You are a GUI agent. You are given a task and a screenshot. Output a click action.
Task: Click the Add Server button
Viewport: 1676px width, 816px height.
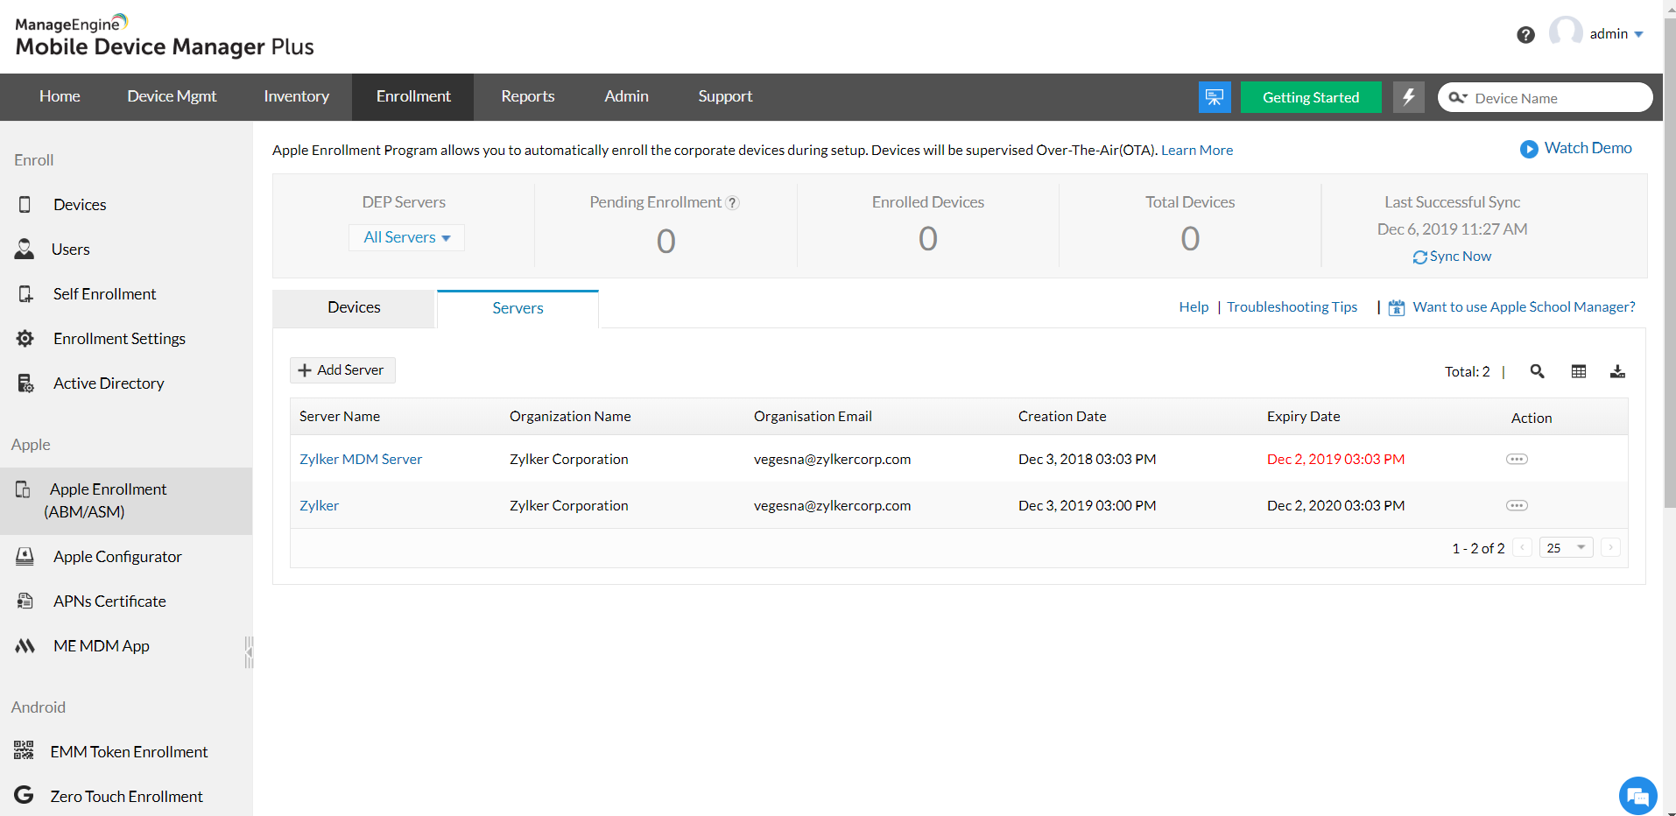click(x=342, y=370)
